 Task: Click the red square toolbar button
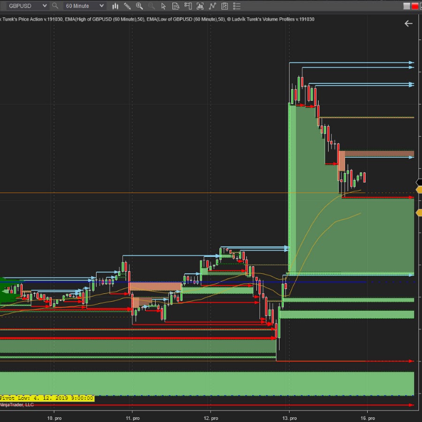click(415, 6)
